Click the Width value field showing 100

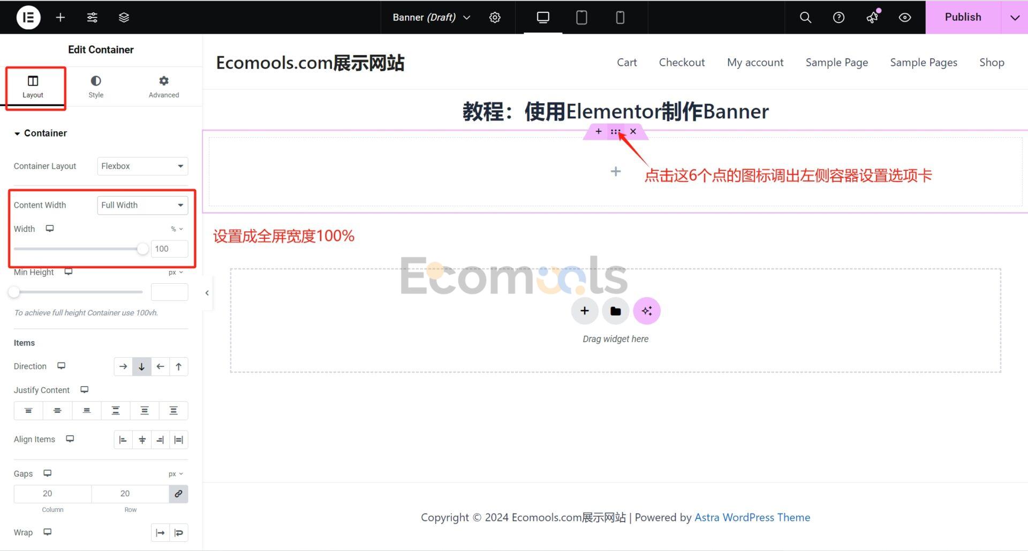click(x=169, y=248)
